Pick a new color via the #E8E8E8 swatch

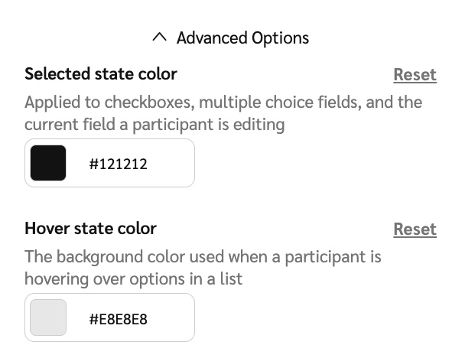pos(48,317)
